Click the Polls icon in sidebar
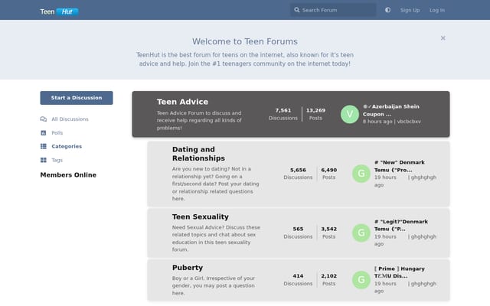This screenshot has width=490, height=306. [44, 132]
